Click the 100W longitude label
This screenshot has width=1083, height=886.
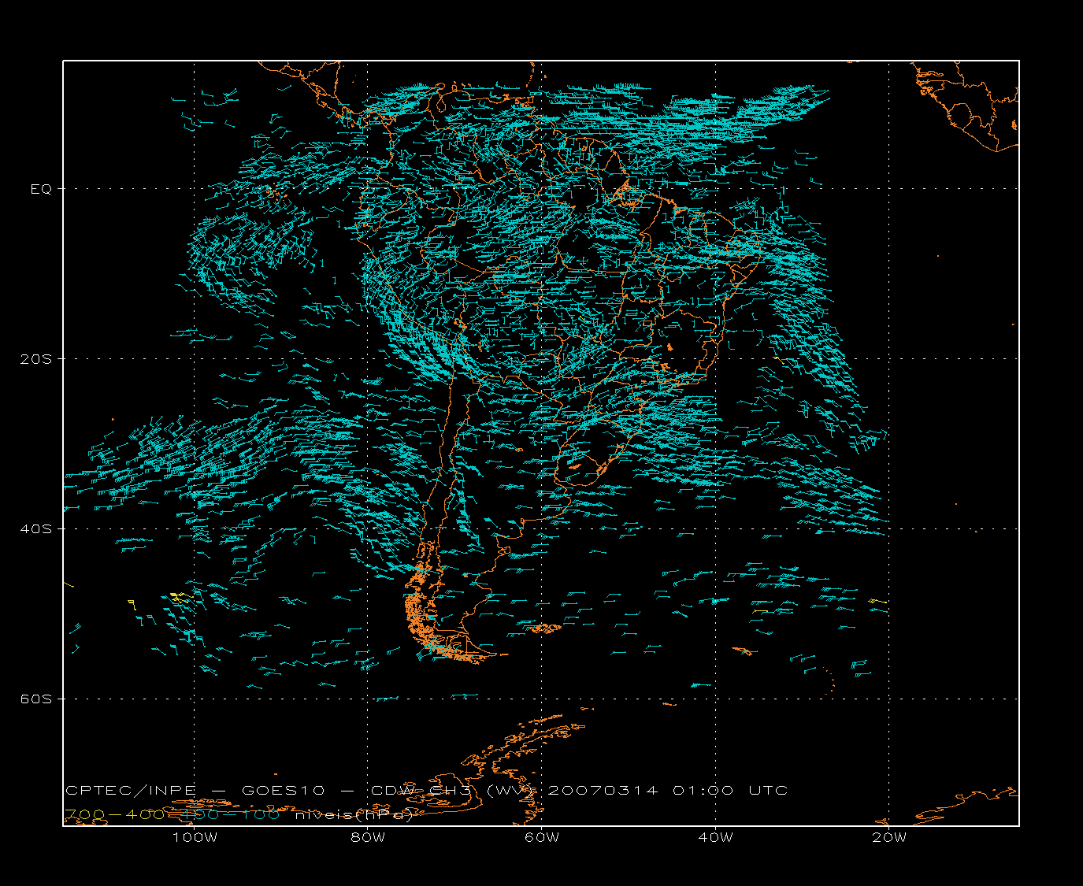point(195,837)
